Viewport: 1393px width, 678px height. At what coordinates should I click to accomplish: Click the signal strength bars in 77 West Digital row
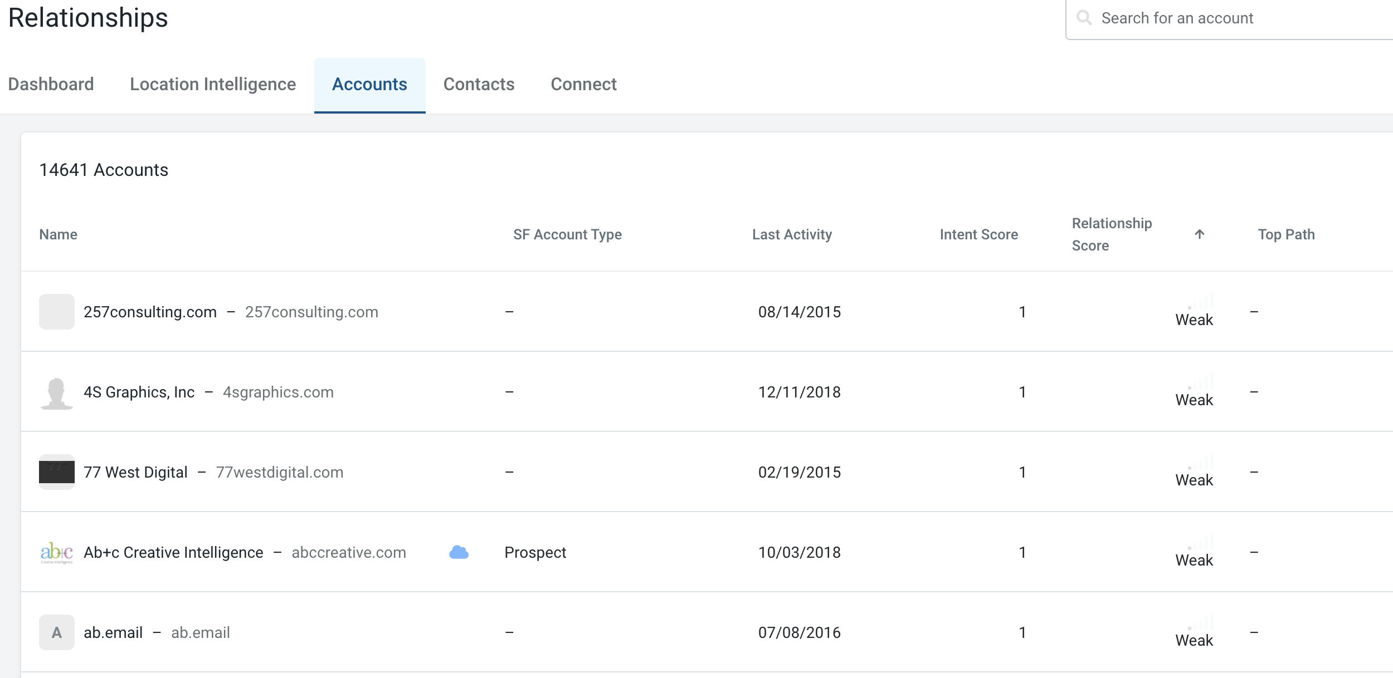click(1201, 462)
